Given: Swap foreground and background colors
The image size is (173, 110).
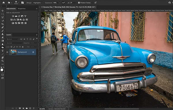Looking at the screenshot, I should coord(3,67).
